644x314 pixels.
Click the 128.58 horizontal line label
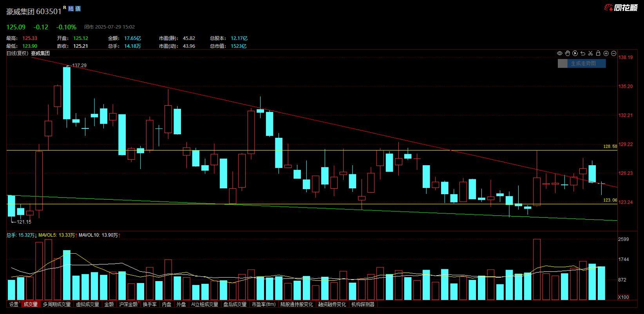[610, 146]
